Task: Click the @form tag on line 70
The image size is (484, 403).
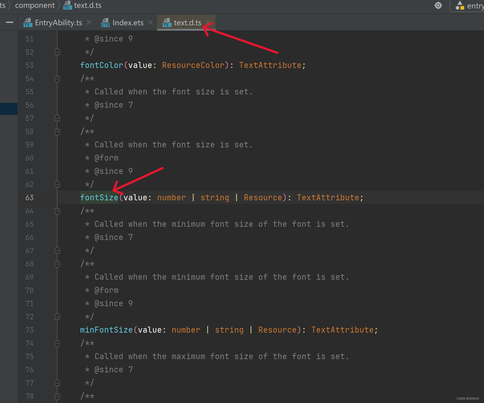Action: coord(107,290)
